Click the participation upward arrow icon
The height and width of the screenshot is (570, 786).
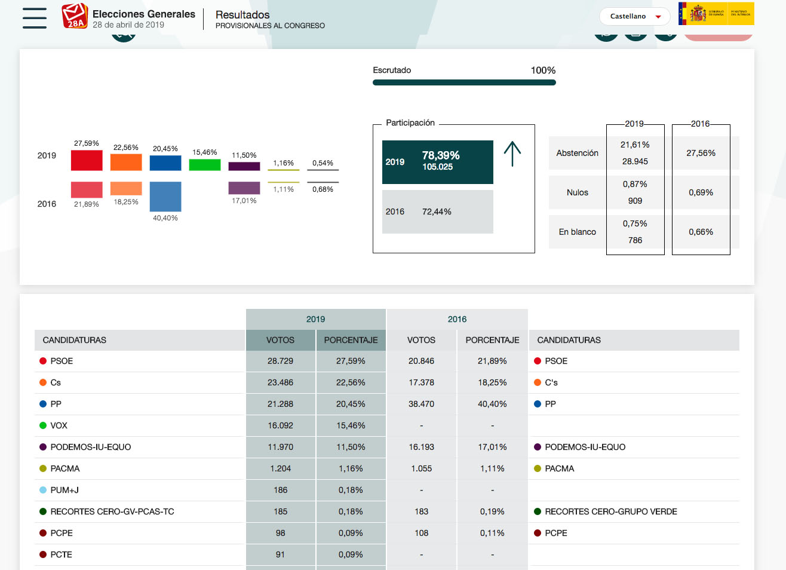[512, 154]
